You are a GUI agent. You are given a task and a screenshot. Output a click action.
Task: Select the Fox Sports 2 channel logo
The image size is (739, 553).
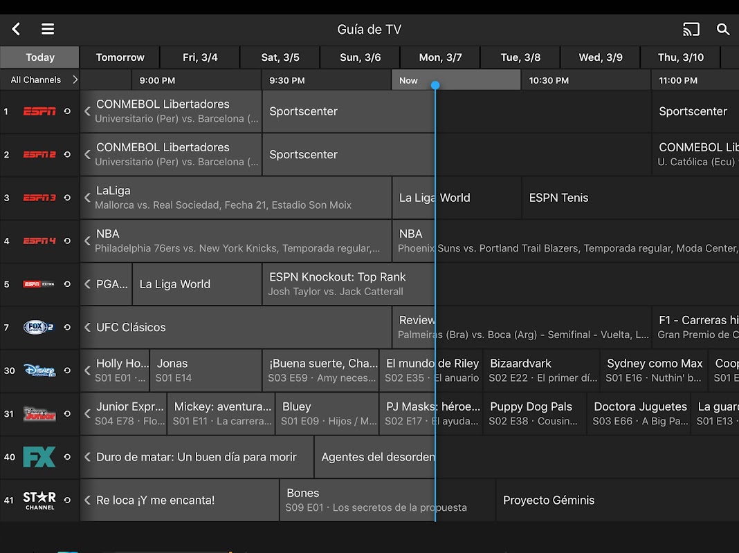(39, 327)
